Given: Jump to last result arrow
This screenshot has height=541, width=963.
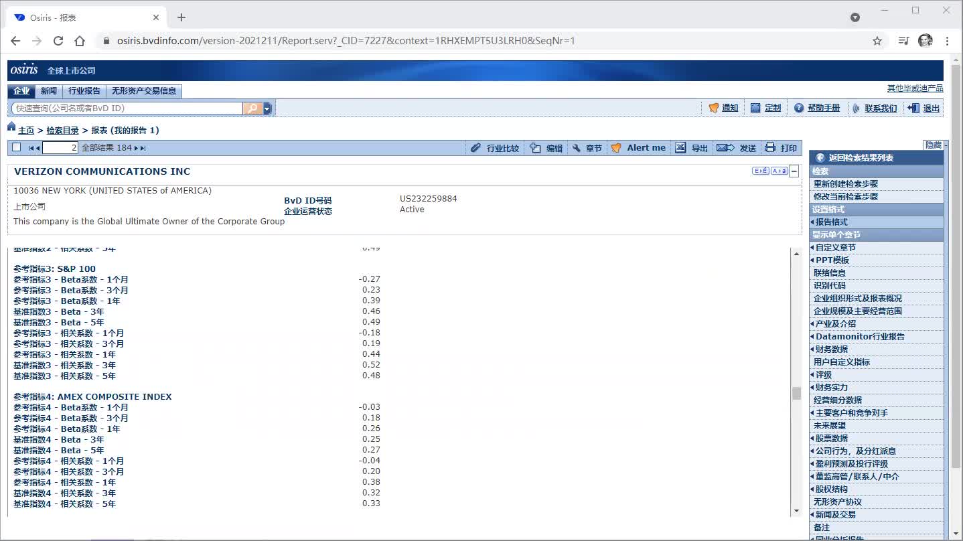Looking at the screenshot, I should tap(143, 148).
